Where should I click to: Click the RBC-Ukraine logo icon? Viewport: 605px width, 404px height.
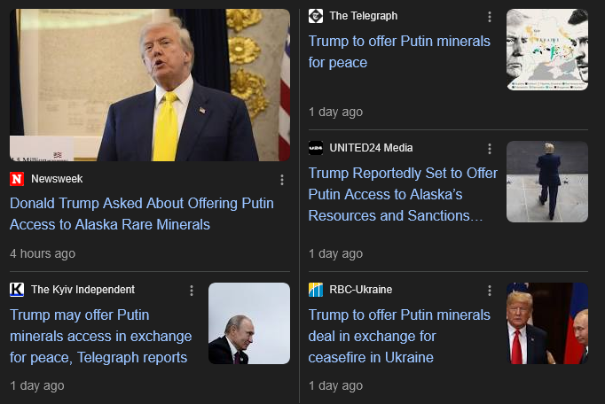pyautogui.click(x=316, y=290)
